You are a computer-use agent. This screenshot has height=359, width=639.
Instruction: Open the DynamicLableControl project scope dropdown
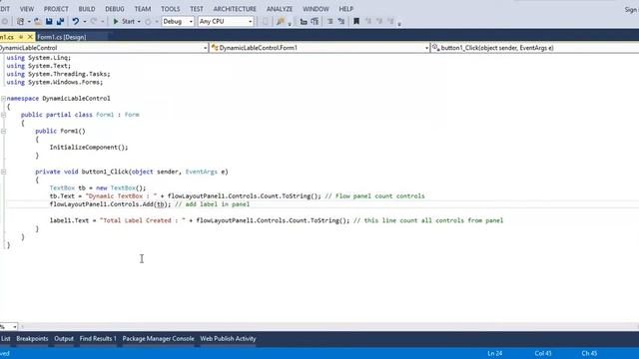pos(104,48)
